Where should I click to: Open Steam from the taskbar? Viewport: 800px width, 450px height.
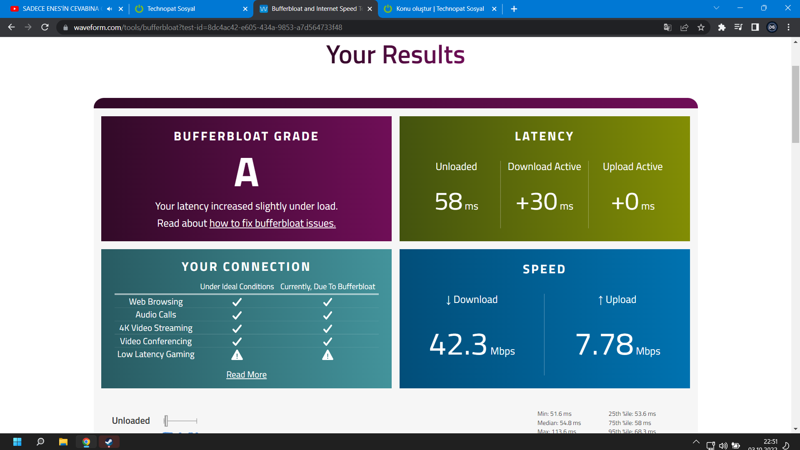click(109, 442)
